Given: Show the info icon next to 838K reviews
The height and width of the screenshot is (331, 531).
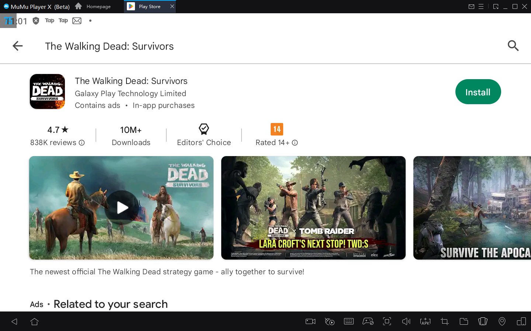Looking at the screenshot, I should point(82,143).
